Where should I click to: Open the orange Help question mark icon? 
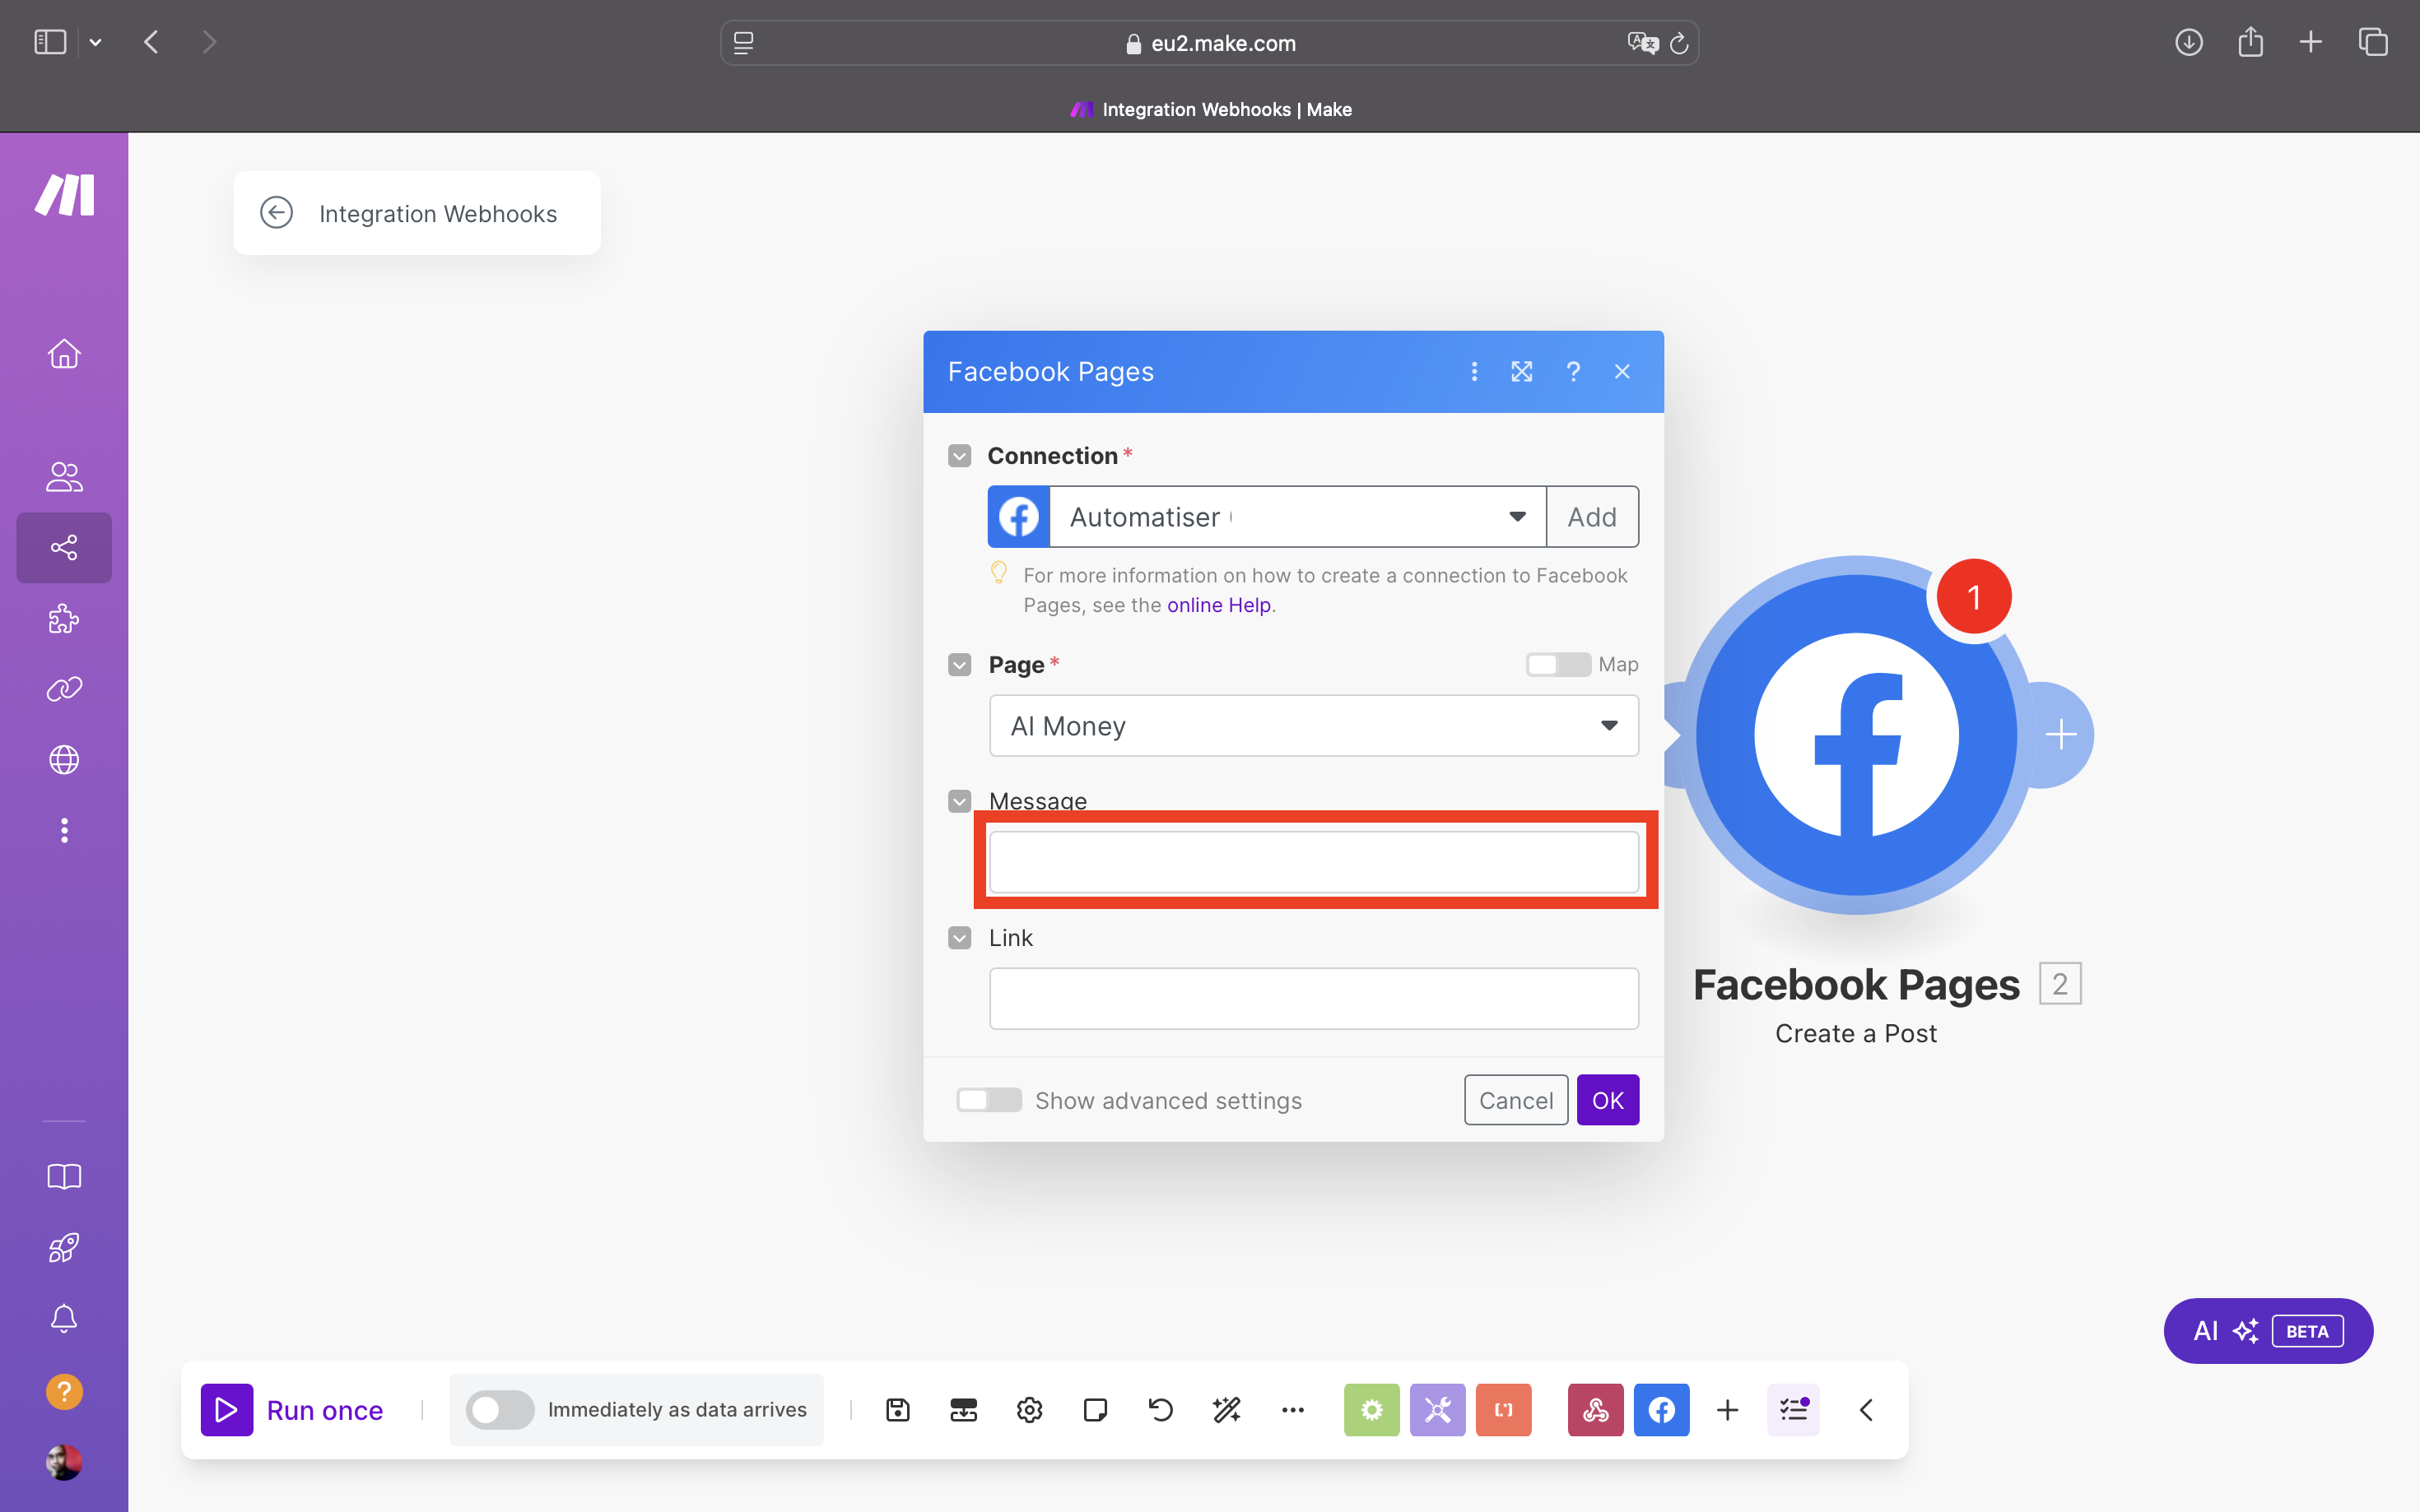pos(64,1391)
